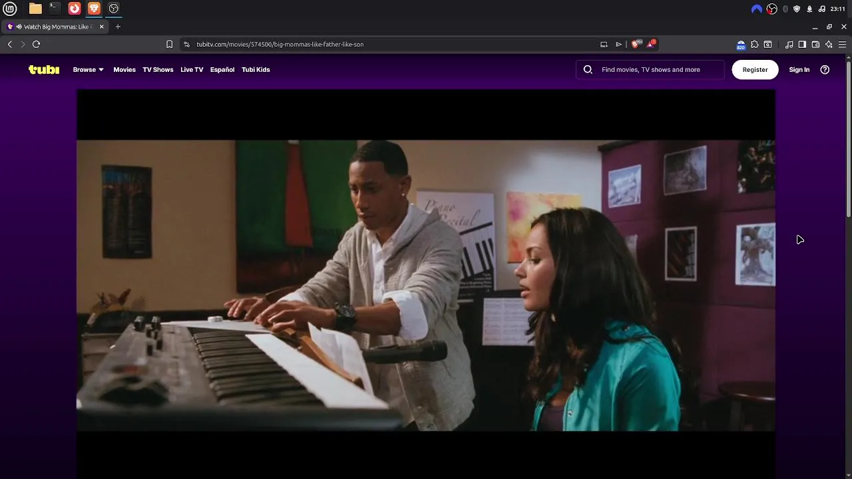Launch the Terminal from the panel

tap(55, 9)
